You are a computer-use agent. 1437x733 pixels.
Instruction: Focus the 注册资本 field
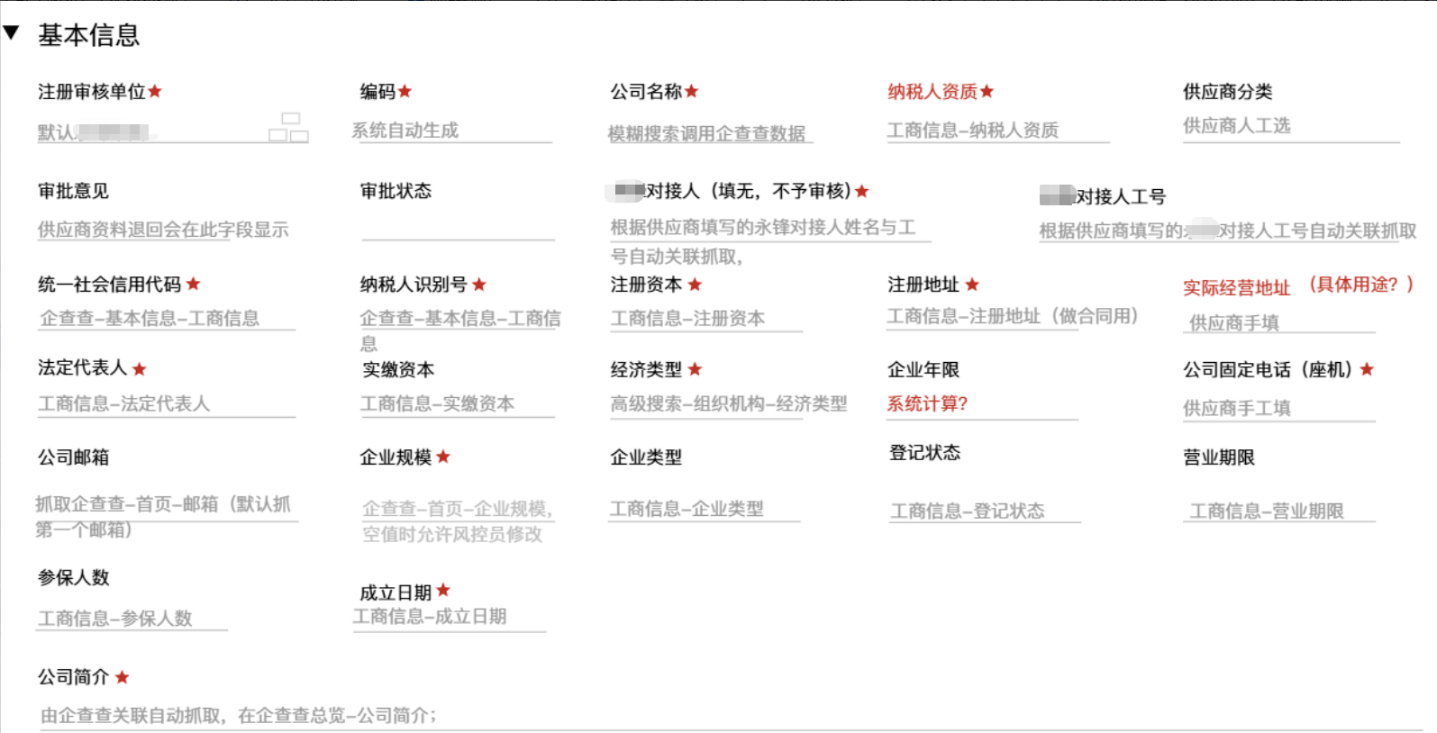click(x=705, y=318)
